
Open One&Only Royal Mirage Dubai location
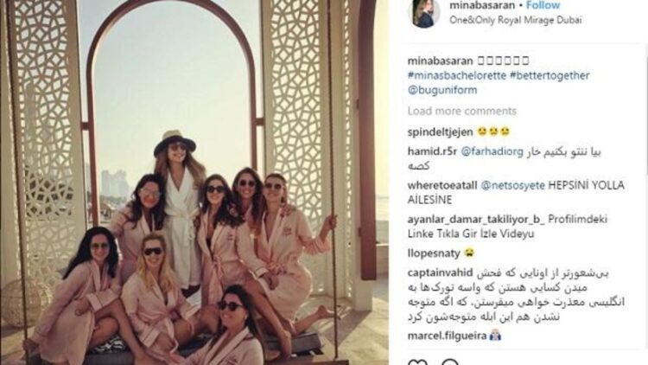pyautogui.click(x=515, y=20)
